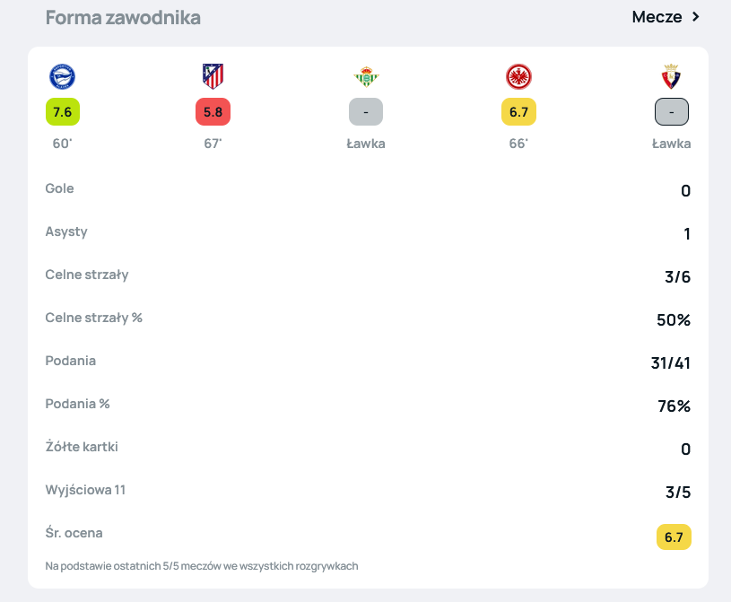
Task: Select the yellow 6.7 match rating badge
Action: click(x=518, y=112)
